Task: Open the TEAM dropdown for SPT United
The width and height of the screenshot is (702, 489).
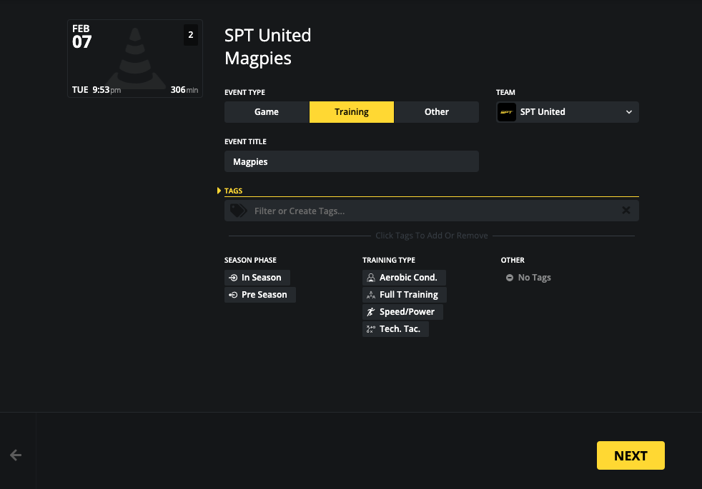Action: click(x=628, y=111)
